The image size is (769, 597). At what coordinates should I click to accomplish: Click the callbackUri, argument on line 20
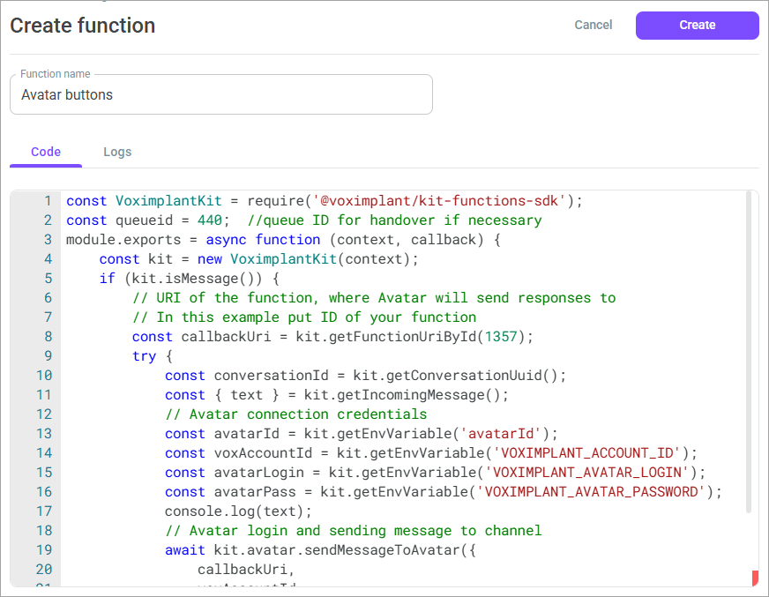click(x=246, y=569)
